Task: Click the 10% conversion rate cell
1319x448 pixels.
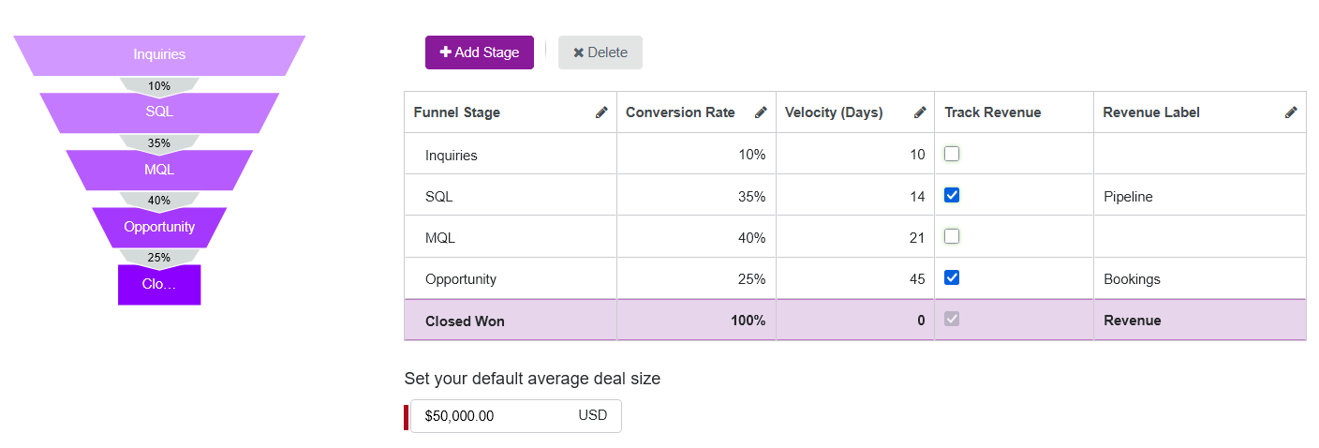Action: point(695,156)
